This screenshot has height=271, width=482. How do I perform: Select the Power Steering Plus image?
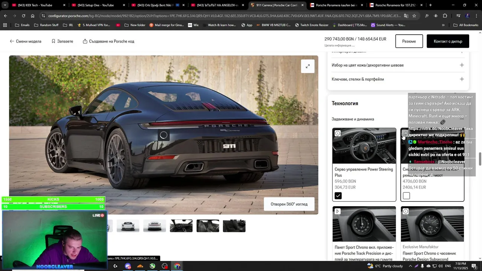(x=364, y=146)
